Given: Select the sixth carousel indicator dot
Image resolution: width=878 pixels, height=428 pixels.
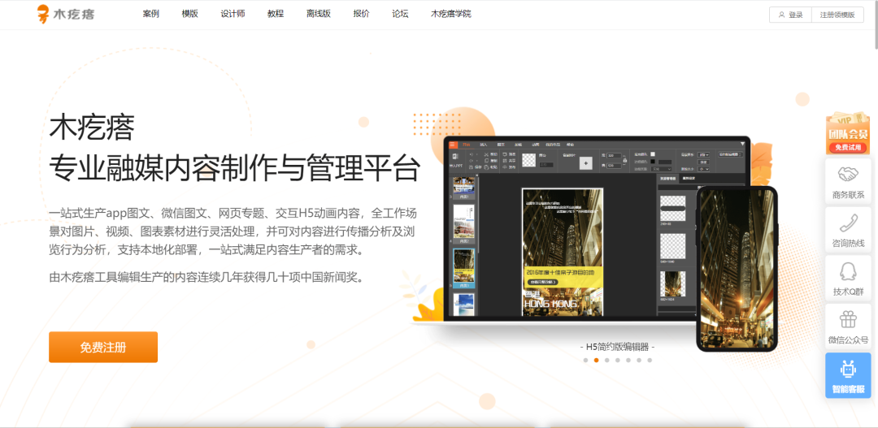Looking at the screenshot, I should (x=639, y=361).
